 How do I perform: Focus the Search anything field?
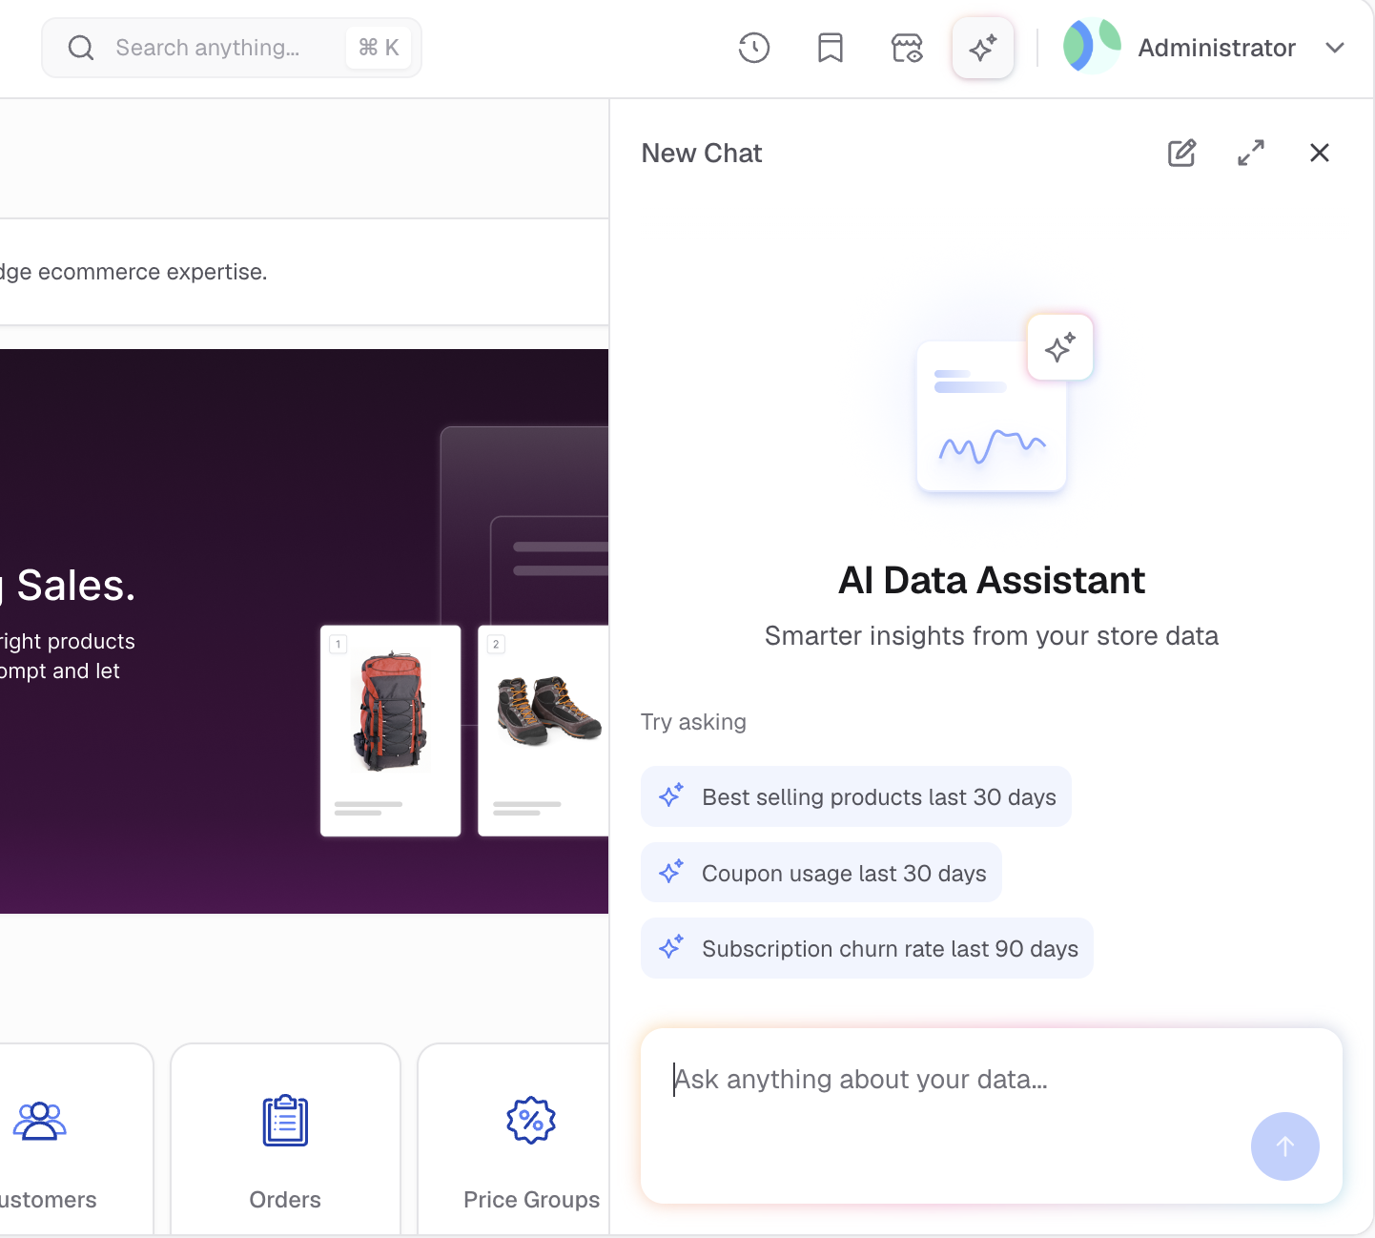(x=231, y=48)
